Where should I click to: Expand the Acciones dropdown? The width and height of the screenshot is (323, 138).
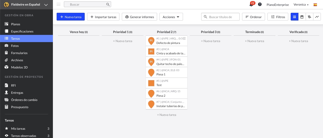tap(171, 17)
